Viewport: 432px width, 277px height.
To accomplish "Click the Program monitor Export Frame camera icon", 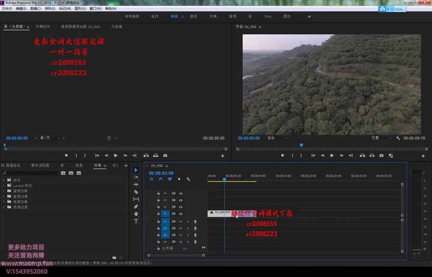I will click(382, 156).
